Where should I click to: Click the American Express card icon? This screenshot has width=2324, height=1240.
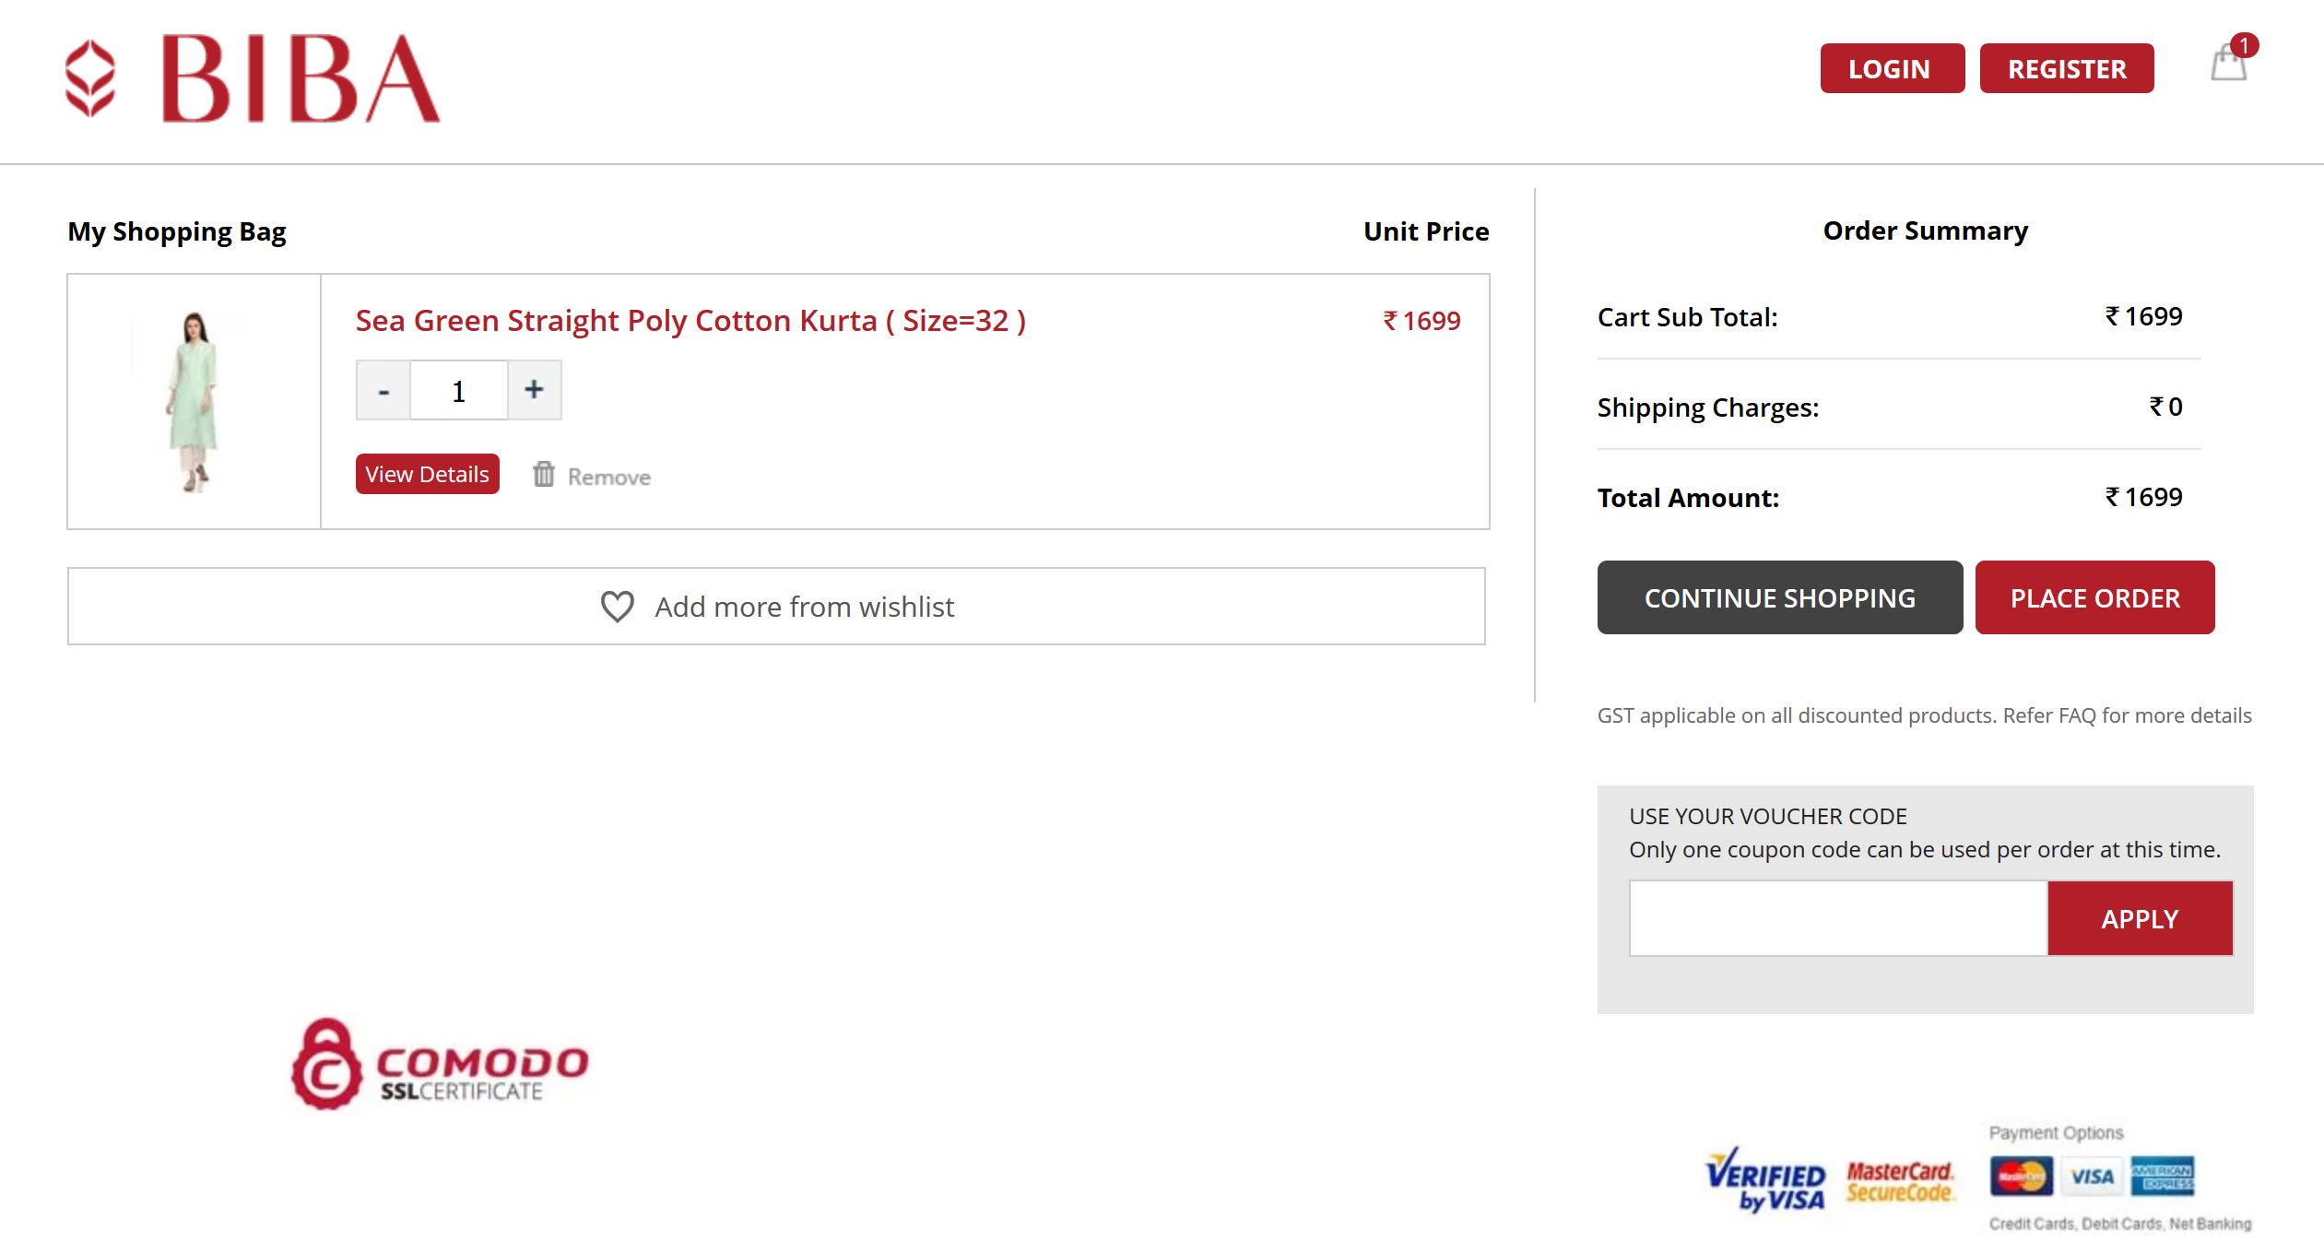2162,1175
